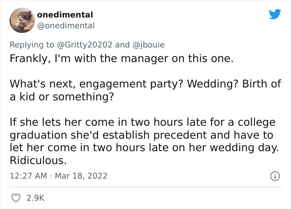Open the @onedimental handle link
This screenshot has width=291, height=209.
(66, 25)
